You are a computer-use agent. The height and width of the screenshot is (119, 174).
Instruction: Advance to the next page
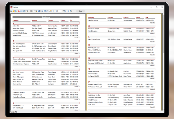click(66, 11)
